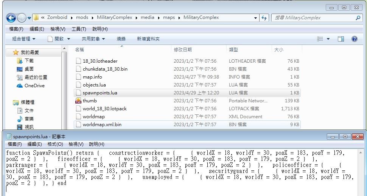The width and height of the screenshot is (367, 196).
Task: Sort by the 名稱 column header
Action: coord(79,49)
